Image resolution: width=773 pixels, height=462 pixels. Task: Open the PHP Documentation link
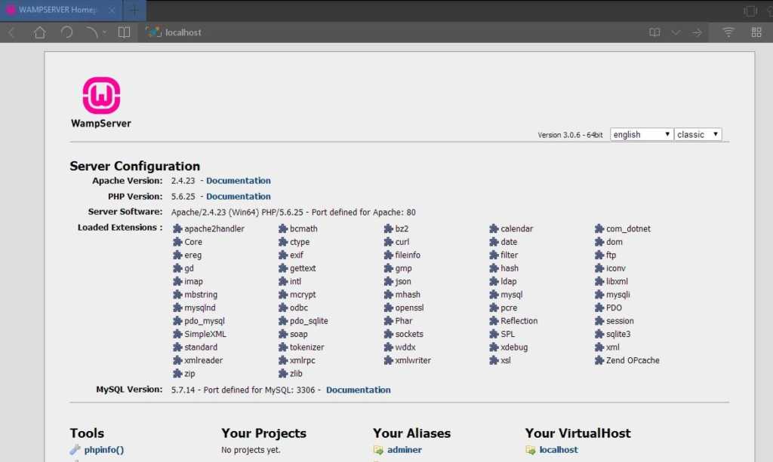tap(238, 197)
